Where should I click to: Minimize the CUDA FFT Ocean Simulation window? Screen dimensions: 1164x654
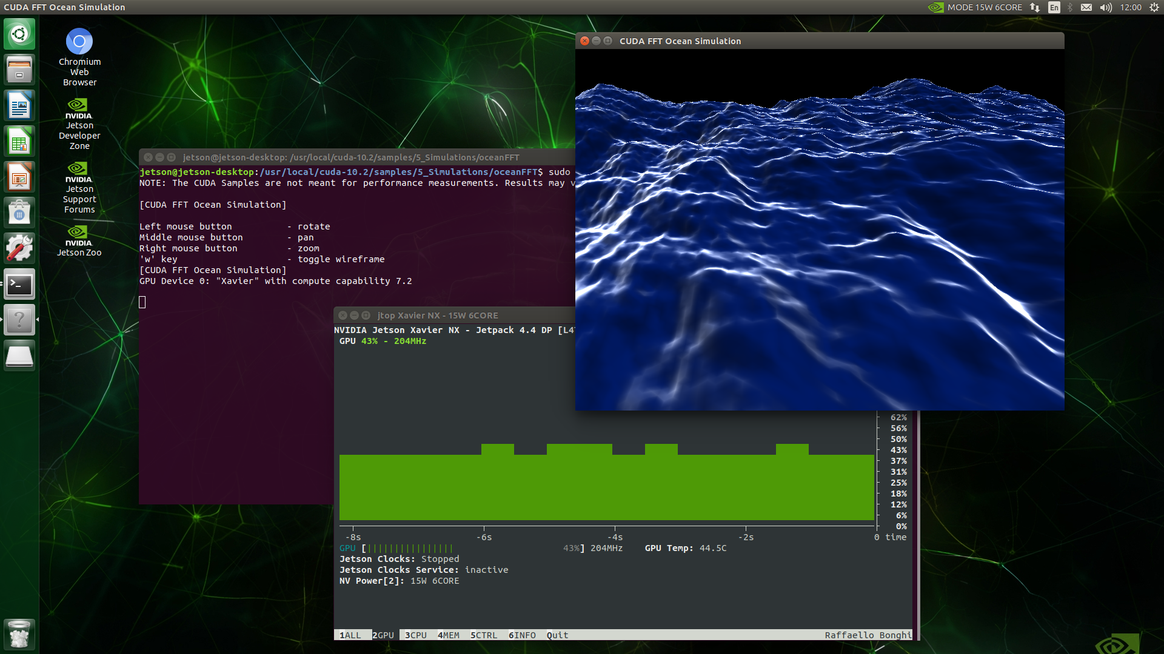click(596, 41)
